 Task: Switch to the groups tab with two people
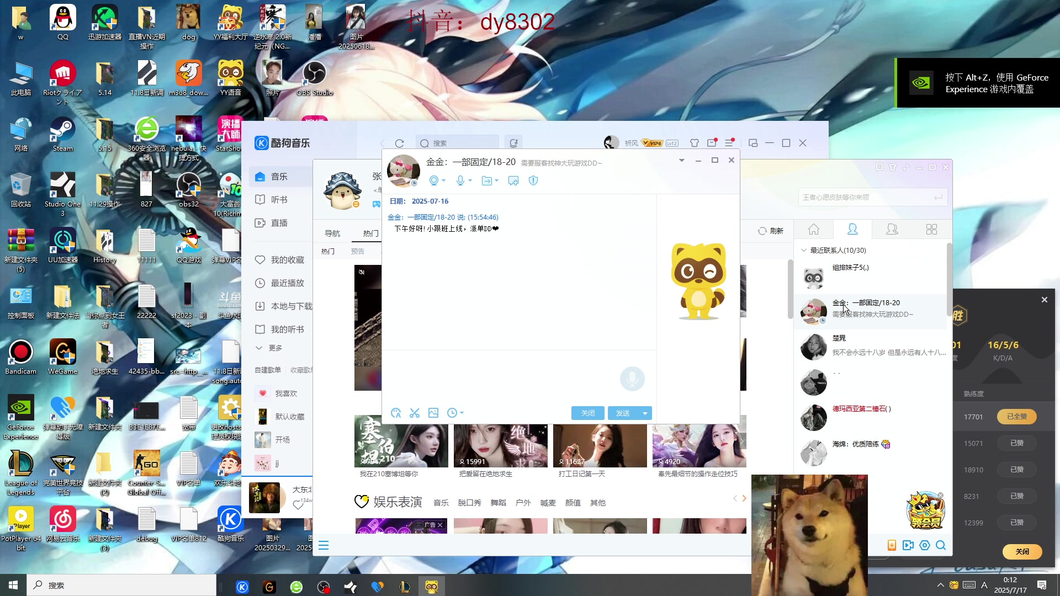(x=892, y=230)
